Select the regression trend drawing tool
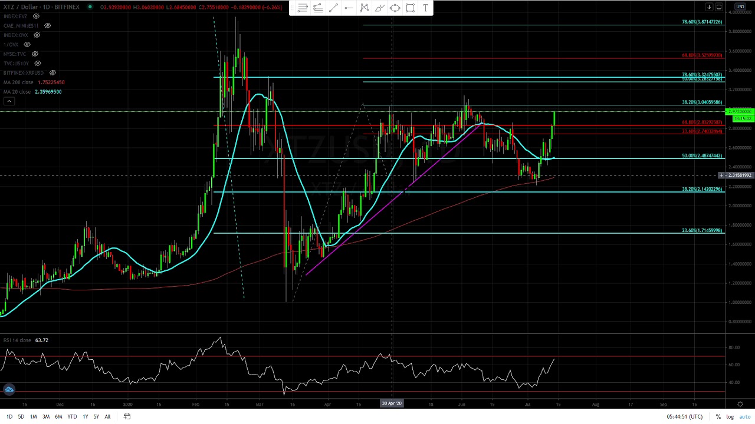 (318, 8)
